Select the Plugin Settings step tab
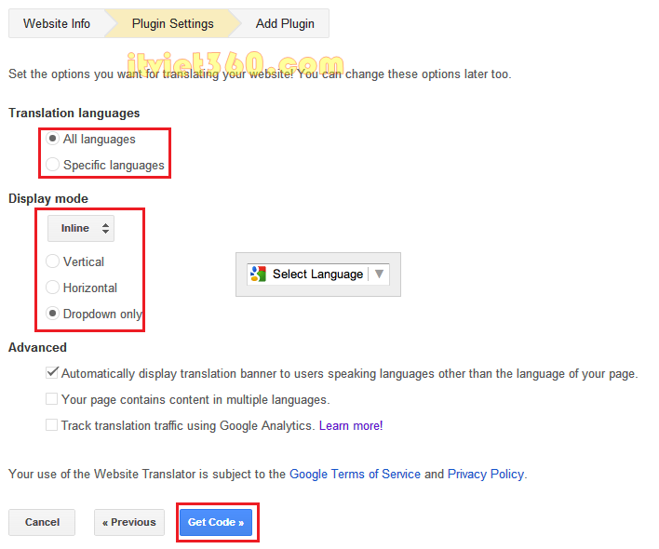 [x=173, y=23]
